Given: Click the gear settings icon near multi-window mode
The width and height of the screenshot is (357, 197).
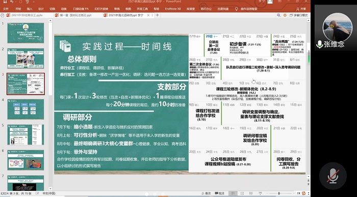Looking at the screenshot, I should [x=285, y=15].
